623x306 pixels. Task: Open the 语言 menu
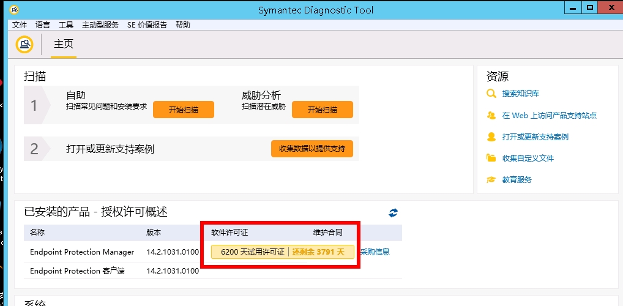[x=42, y=24]
